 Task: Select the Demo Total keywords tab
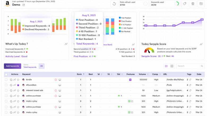pyautogui.click(x=30, y=66)
